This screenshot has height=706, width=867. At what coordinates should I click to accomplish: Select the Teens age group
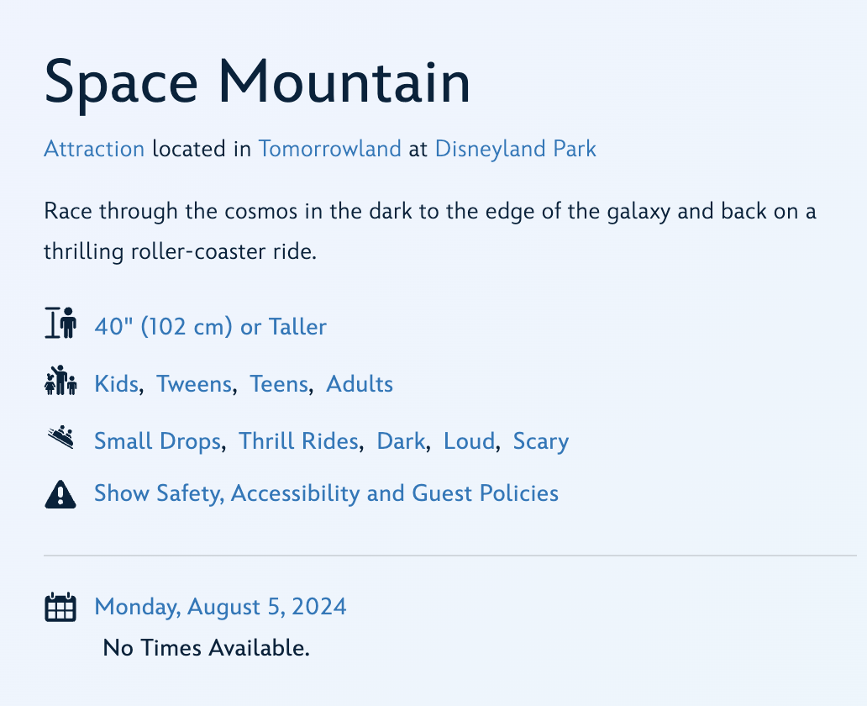pyautogui.click(x=278, y=384)
